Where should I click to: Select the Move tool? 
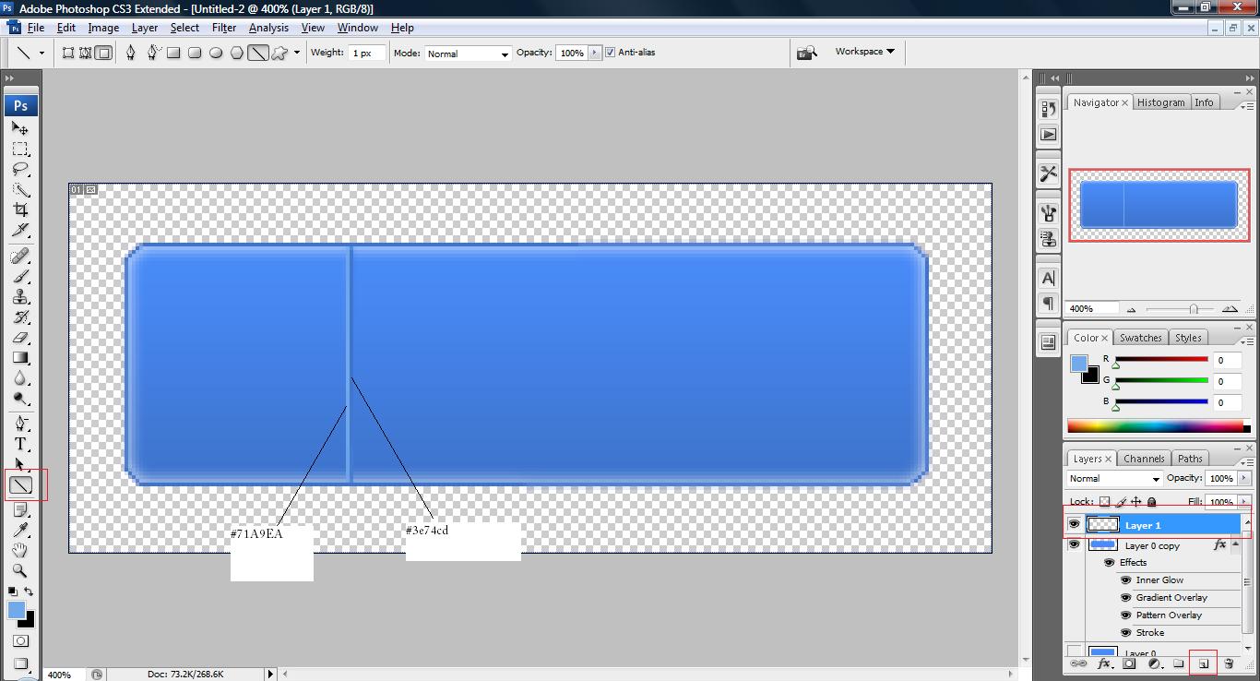[20, 128]
